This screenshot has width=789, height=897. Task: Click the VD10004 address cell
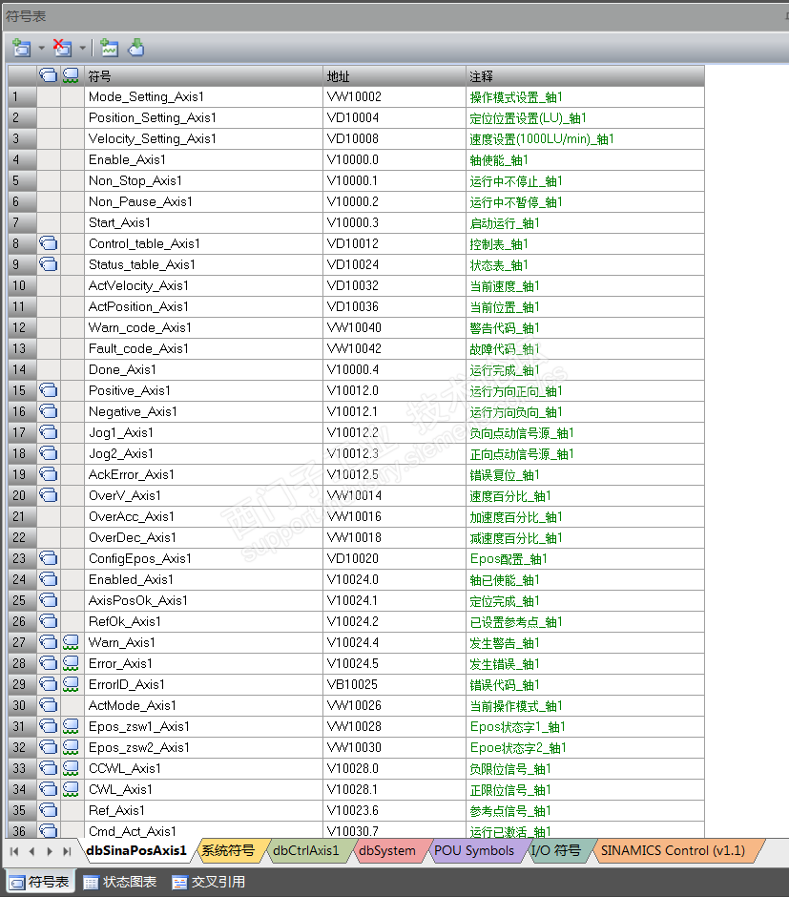click(395, 117)
